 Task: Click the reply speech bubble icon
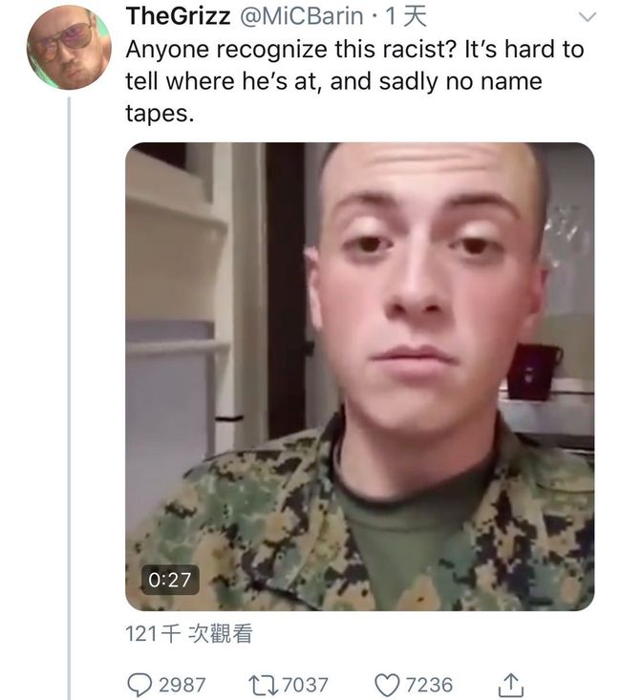click(139, 685)
